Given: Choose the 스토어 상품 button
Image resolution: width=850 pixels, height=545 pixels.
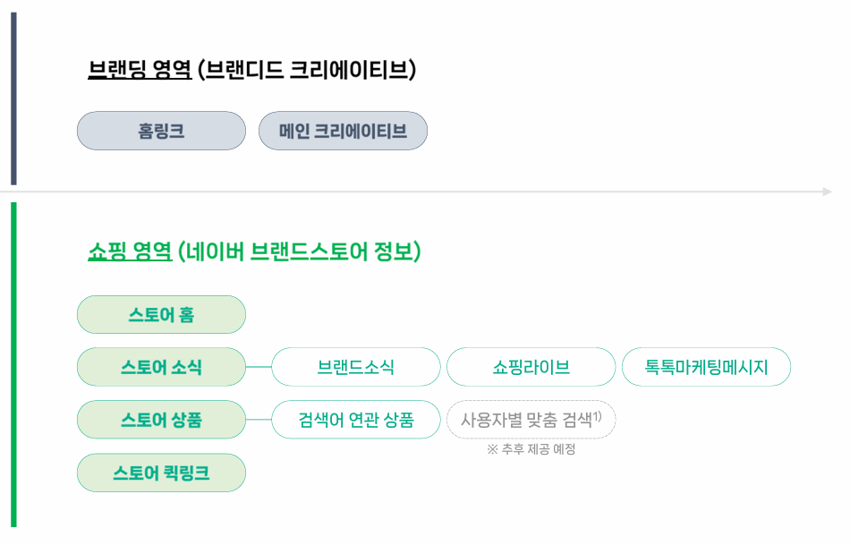Looking at the screenshot, I should [x=161, y=420].
